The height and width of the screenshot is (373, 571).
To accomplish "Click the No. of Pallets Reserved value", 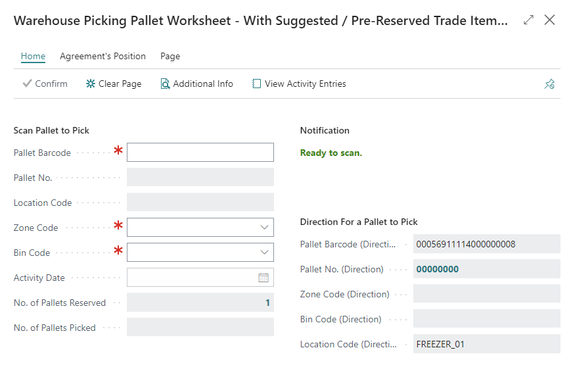I will (267, 303).
